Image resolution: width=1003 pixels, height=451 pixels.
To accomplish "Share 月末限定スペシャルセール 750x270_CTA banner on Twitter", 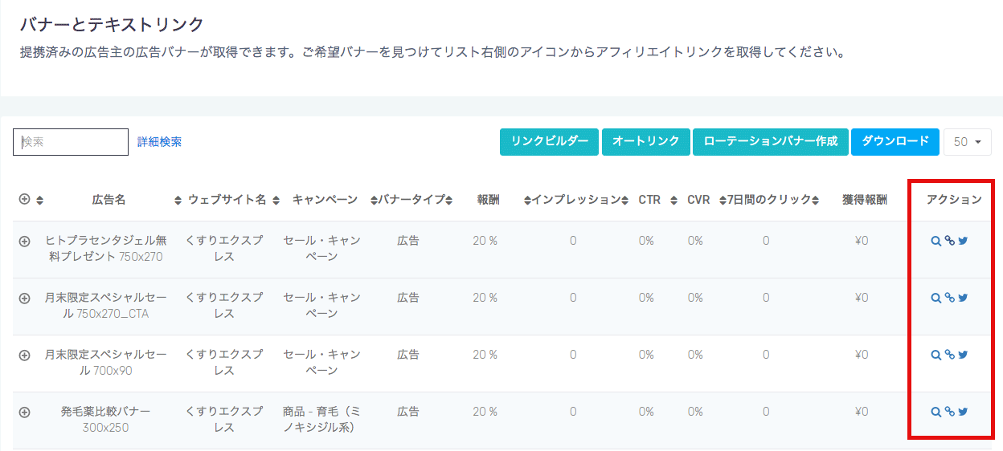I will coord(963,298).
